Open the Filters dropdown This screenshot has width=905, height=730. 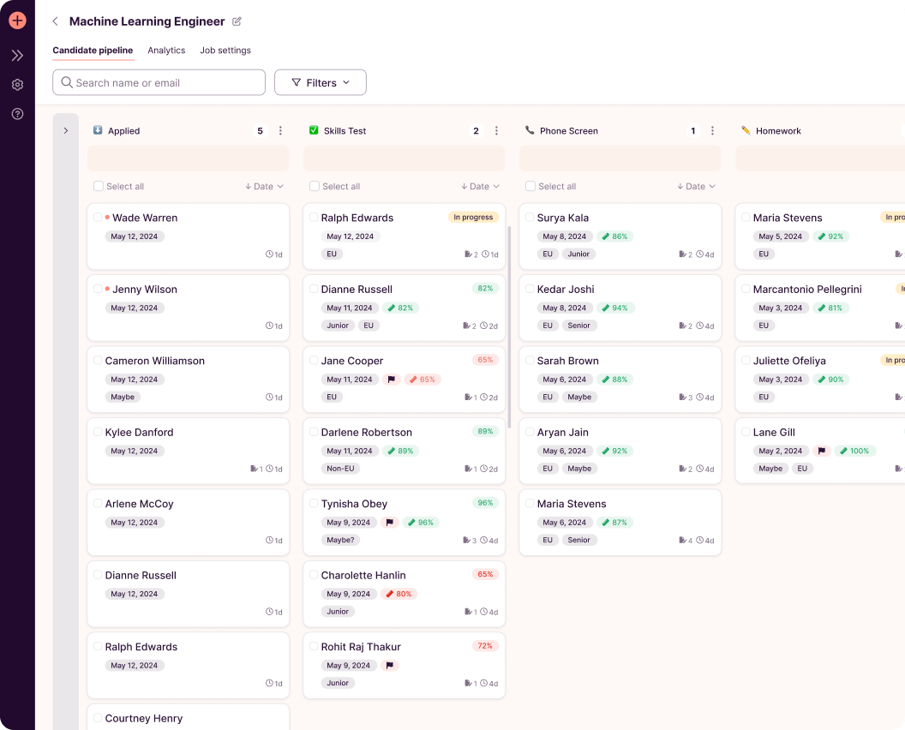pos(321,83)
